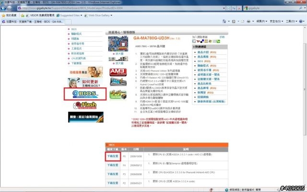Open the 如何更新主機板BIOS banner
Viewport: 307px width, 192px height.
pyautogui.click(x=85, y=83)
